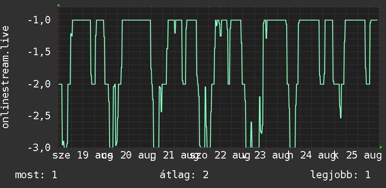Click the x-axis date label 'sze 19 aug'

[x=83, y=156]
